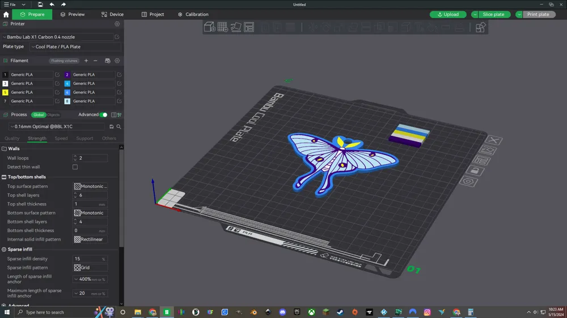Open Length of sparse infill anchor dropdown
Screen dimensions: 567x318
click(90, 279)
